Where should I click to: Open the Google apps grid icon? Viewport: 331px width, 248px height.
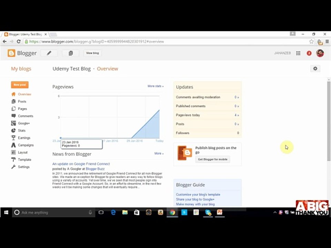click(x=298, y=53)
